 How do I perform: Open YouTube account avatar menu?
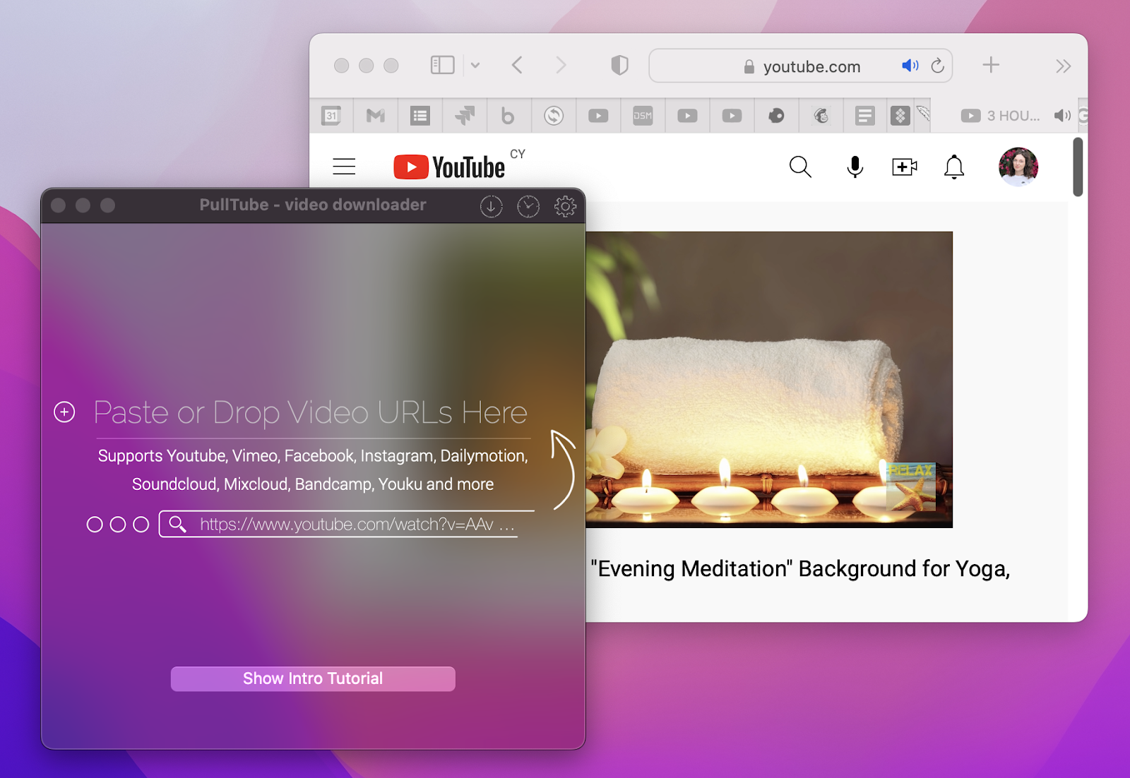point(1018,167)
